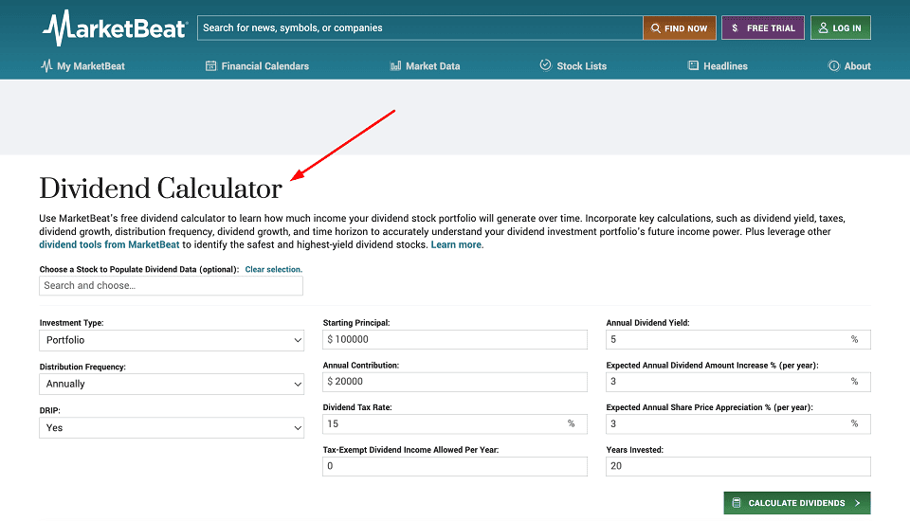The image size is (910, 521).
Task: Click the Calculate Dividends button
Action: tap(797, 503)
